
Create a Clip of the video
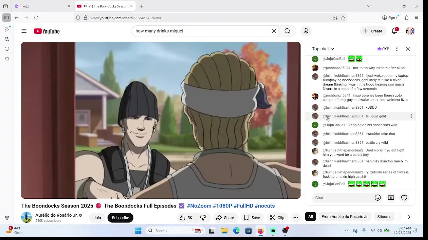click(277, 218)
